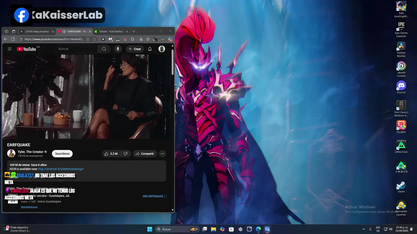This screenshot has height=234, width=417.
Task: Open Netmarble Launcher desktop icon
Action: point(401,208)
